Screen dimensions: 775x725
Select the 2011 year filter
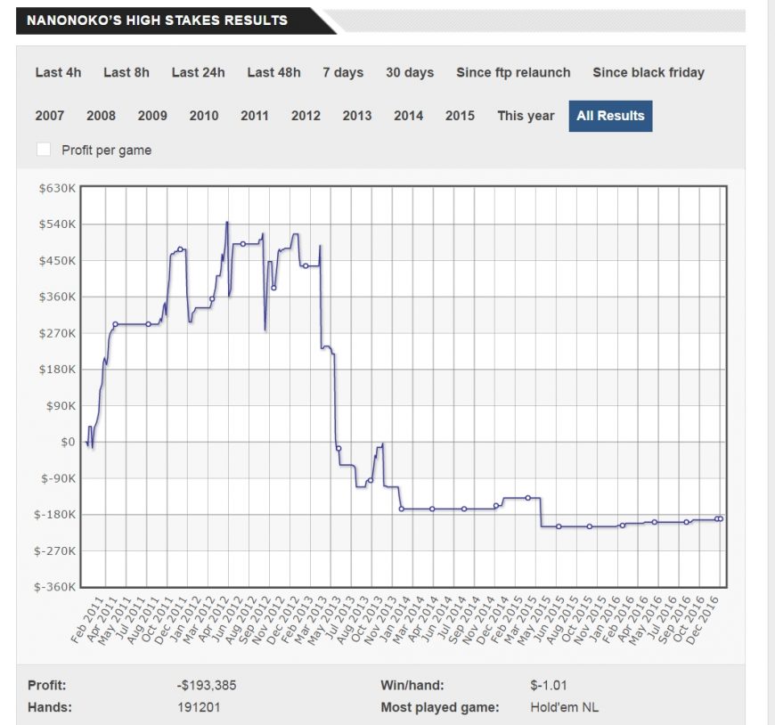click(255, 116)
